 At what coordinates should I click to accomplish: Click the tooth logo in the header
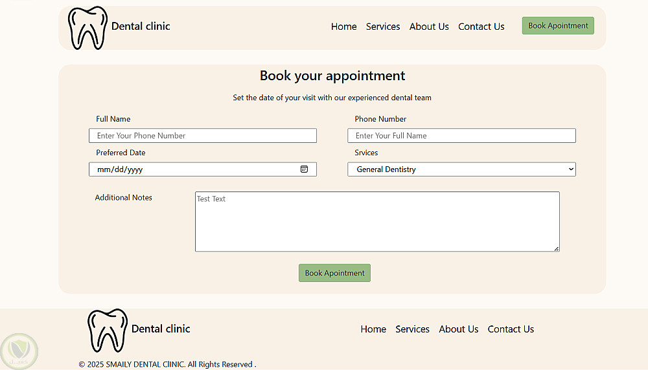[x=87, y=28]
